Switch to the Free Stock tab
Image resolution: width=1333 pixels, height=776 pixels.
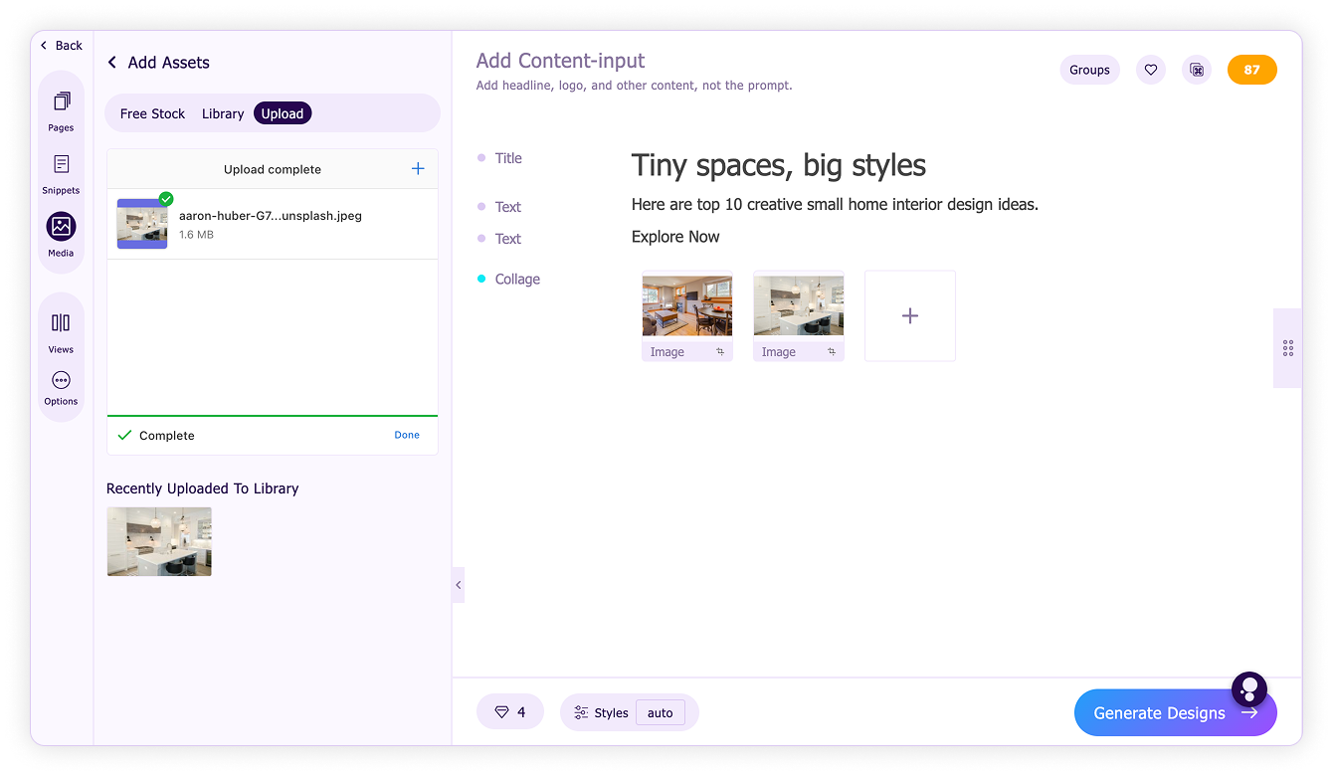point(152,113)
